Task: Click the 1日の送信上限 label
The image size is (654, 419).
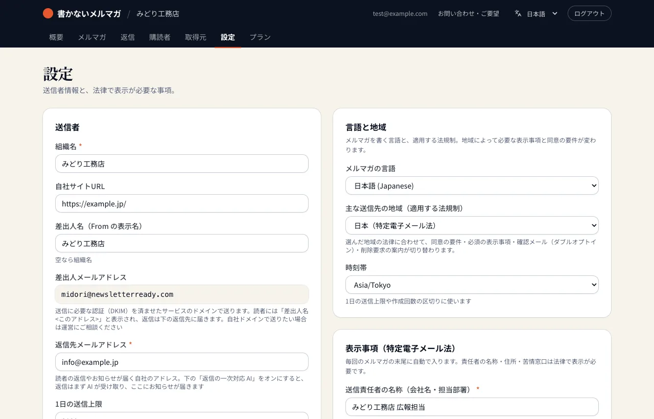Action: click(x=79, y=404)
